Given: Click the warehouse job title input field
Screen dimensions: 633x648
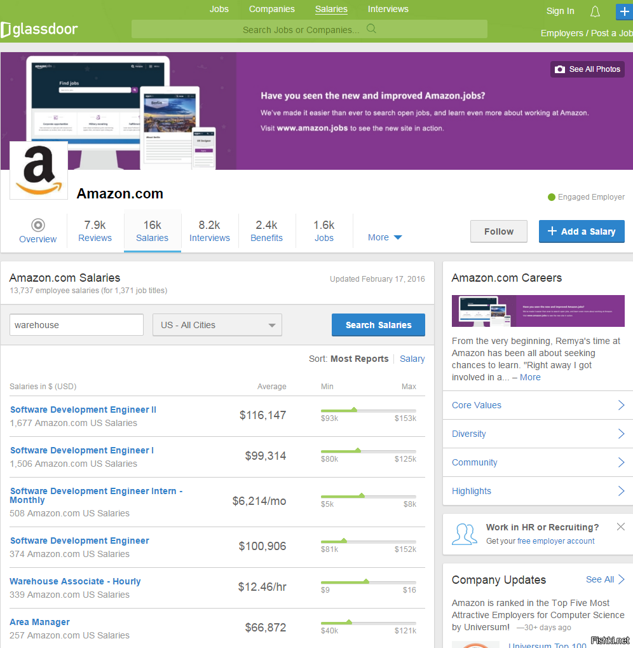Looking at the screenshot, I should click(x=76, y=325).
